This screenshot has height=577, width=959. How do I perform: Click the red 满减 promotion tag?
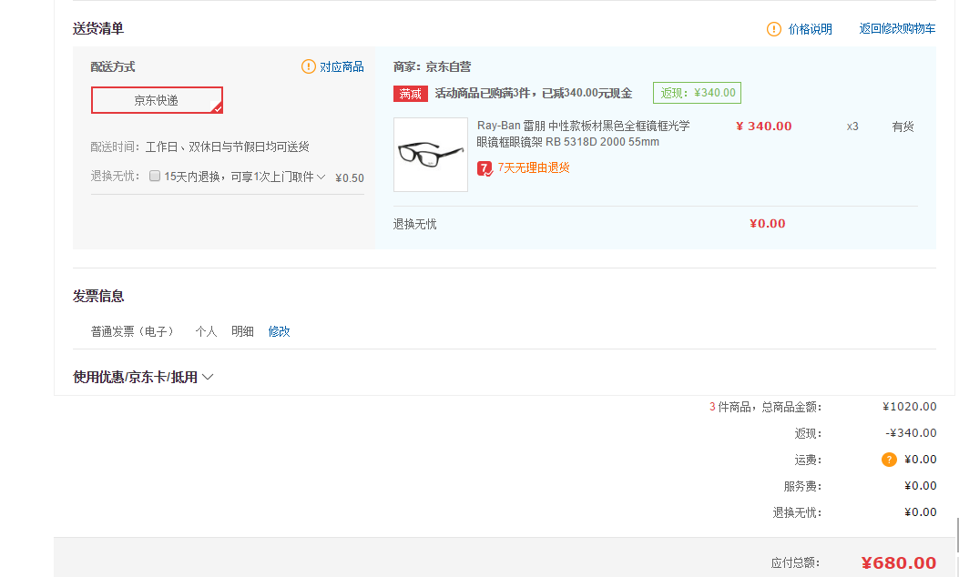411,94
